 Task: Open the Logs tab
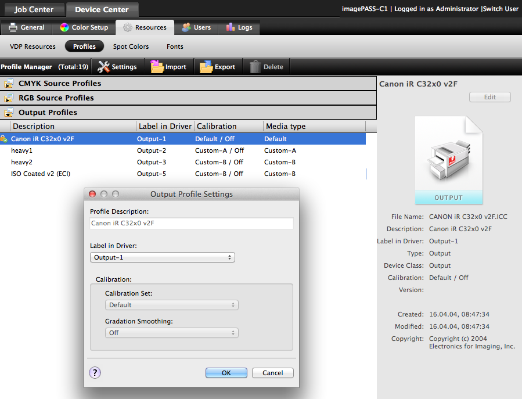coord(239,27)
